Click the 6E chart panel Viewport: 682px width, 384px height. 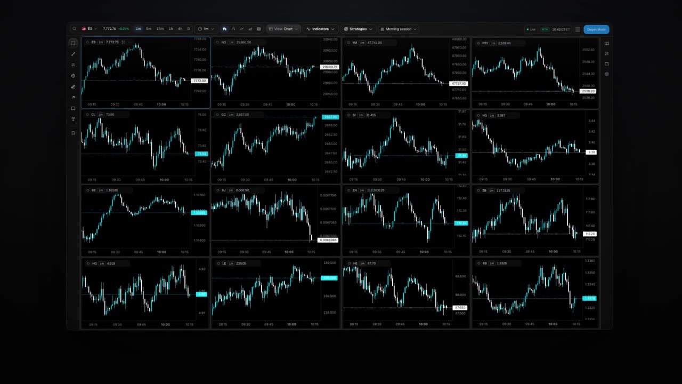(145, 221)
